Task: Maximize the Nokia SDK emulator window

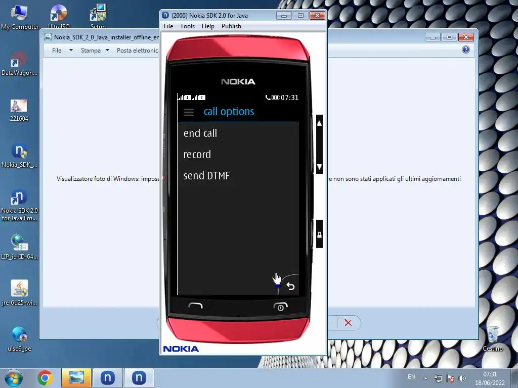Action: click(300, 16)
